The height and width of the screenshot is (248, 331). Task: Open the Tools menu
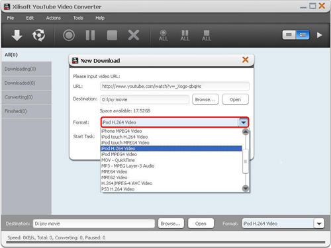pos(78,18)
